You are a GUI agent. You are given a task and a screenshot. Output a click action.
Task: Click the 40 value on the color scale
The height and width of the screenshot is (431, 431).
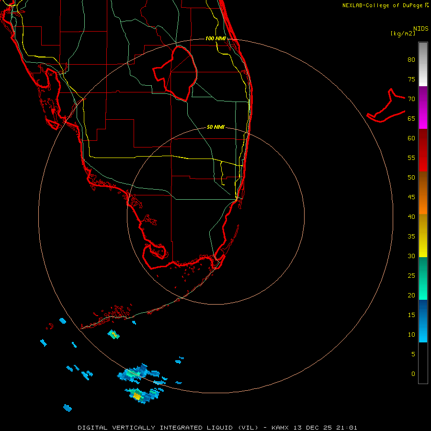coord(411,216)
